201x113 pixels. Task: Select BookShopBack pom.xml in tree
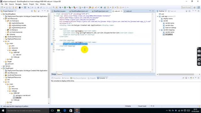pos(10,64)
